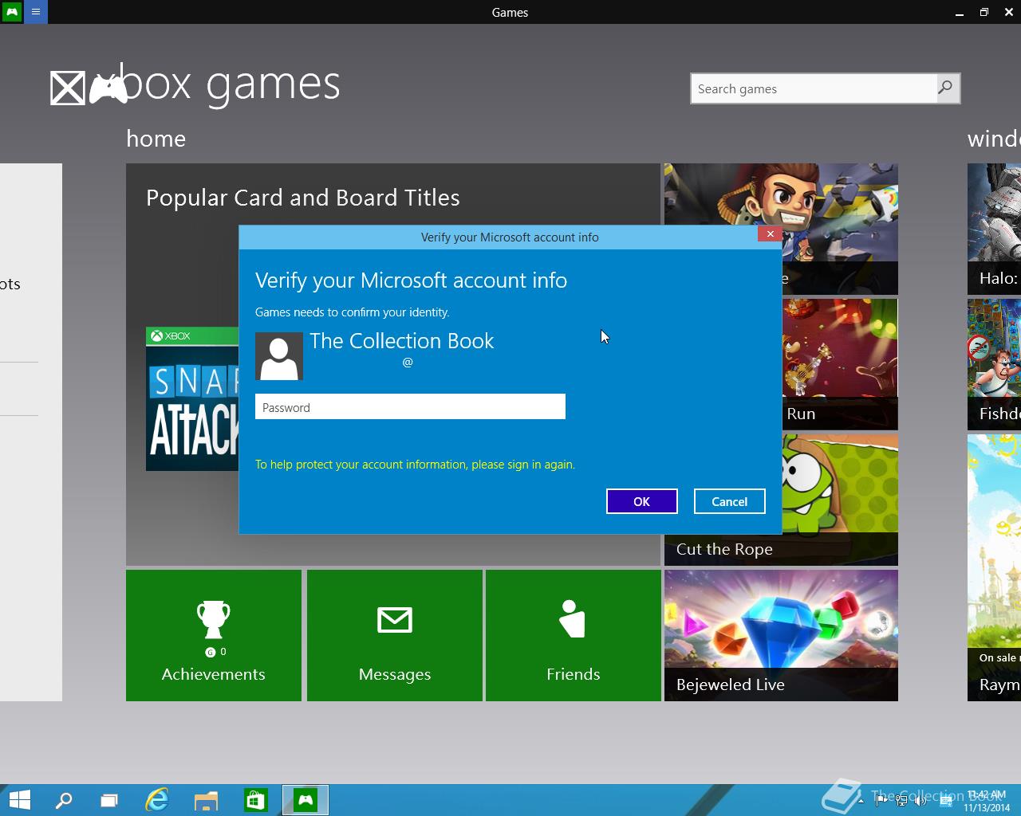Open the Jetpack Joyride game thumbnail

[x=781, y=195]
